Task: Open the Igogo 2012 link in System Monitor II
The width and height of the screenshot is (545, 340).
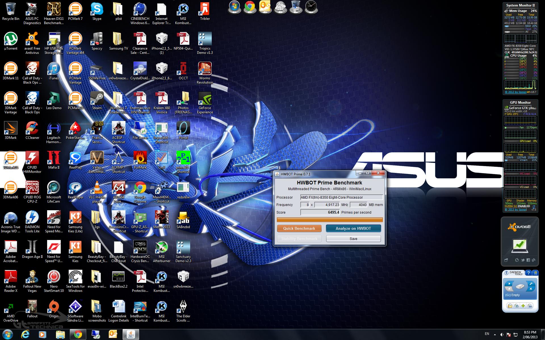Action: point(515,92)
